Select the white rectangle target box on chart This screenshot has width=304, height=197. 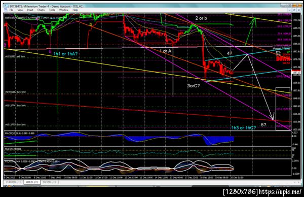[x=283, y=109]
